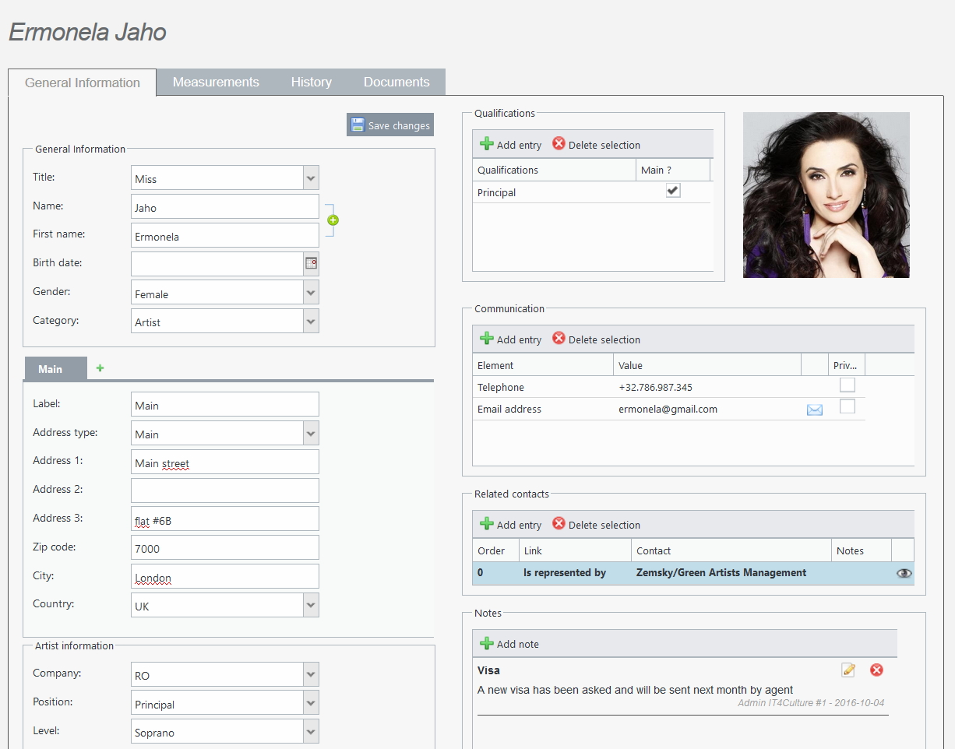
Task: Open the Level dropdown showing Soprano
Action: (311, 731)
